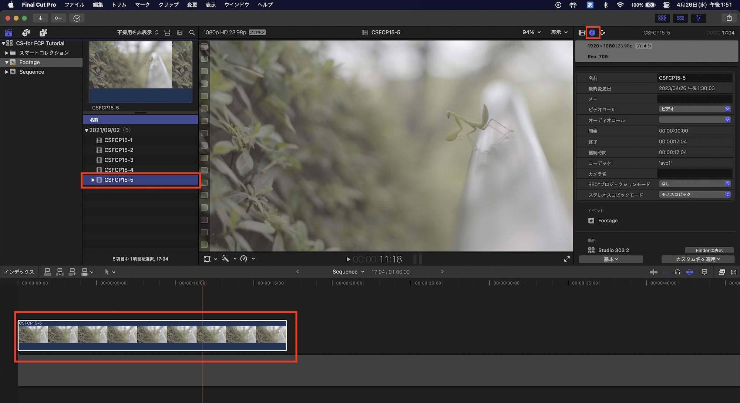Collapse the 2021/09/02 date group

(86, 130)
